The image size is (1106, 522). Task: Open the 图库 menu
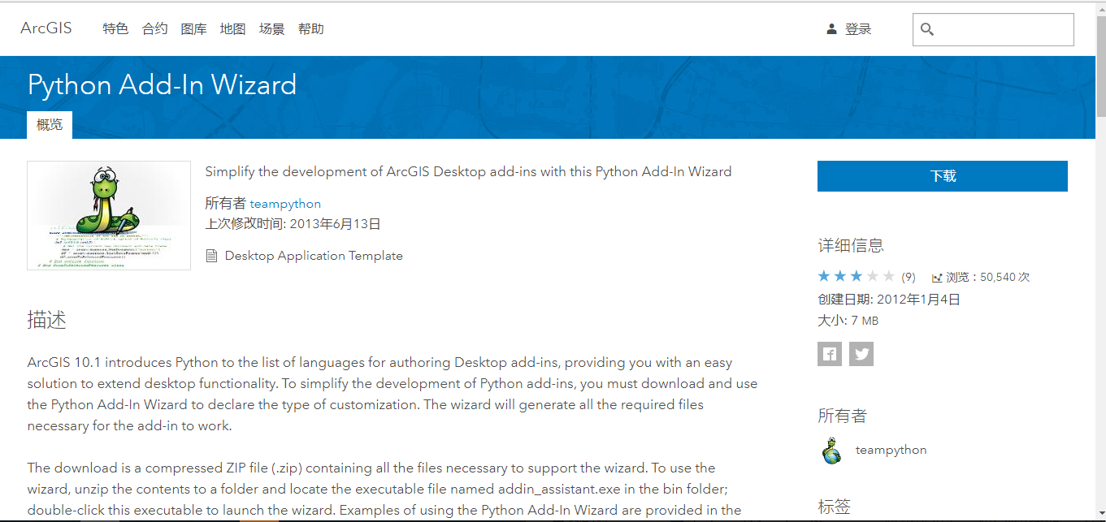coord(193,28)
